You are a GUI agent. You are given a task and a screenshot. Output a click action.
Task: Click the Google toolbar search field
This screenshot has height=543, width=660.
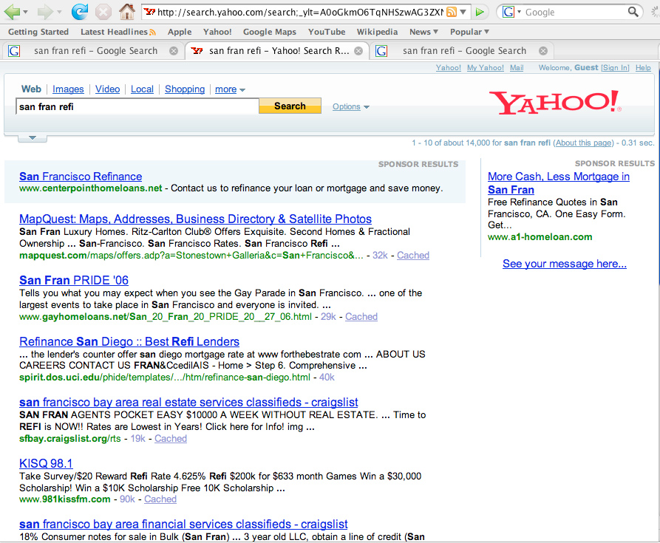tap(575, 13)
